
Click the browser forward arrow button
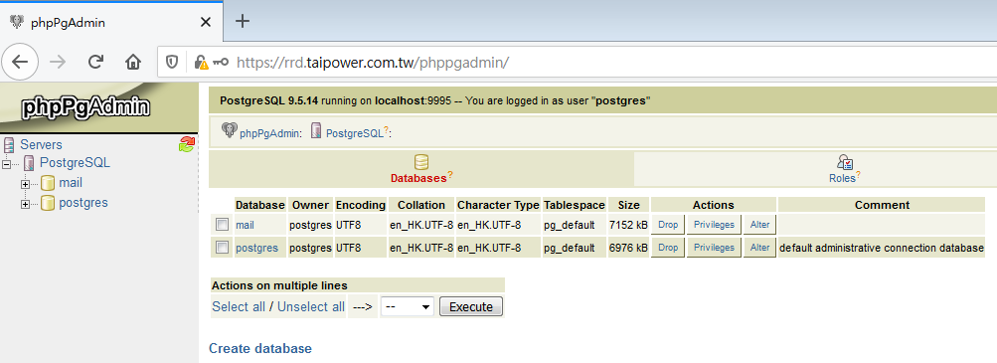tap(58, 61)
